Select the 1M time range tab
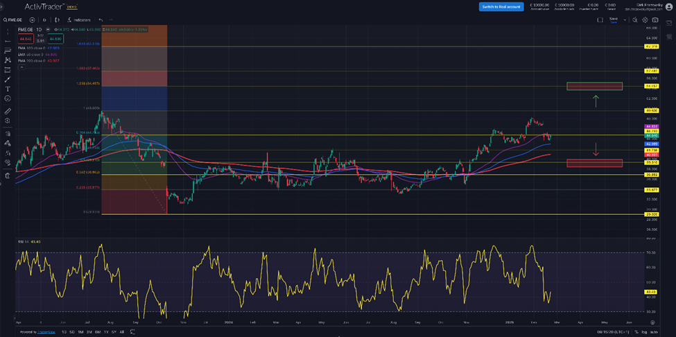Viewport: 676px width, 337px height. tap(82, 332)
